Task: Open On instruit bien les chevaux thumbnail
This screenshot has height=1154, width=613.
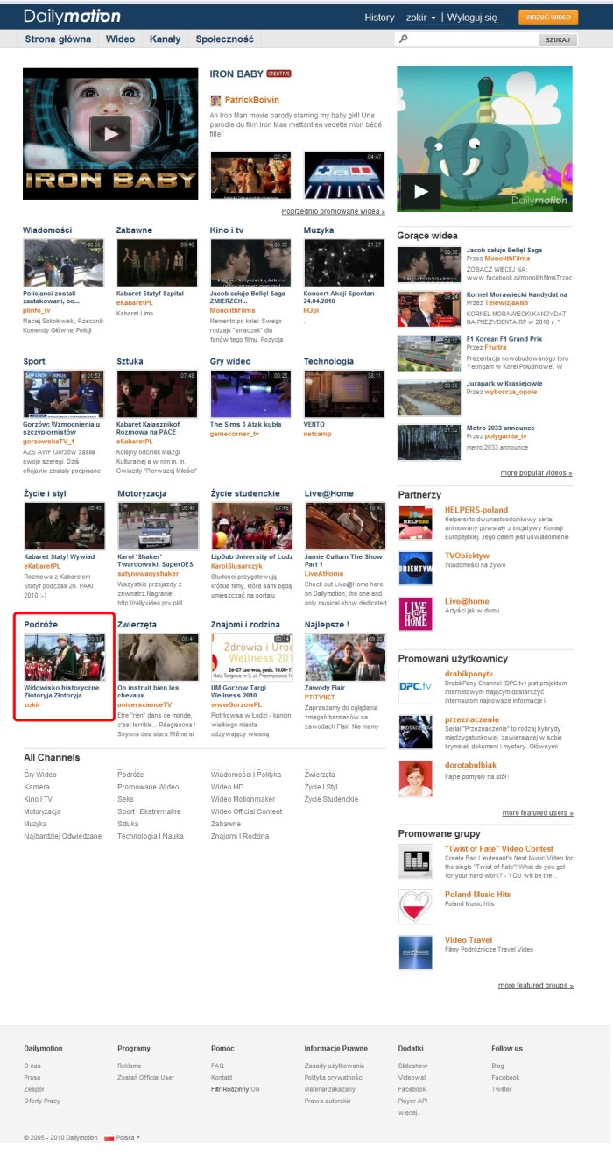Action: click(x=157, y=657)
